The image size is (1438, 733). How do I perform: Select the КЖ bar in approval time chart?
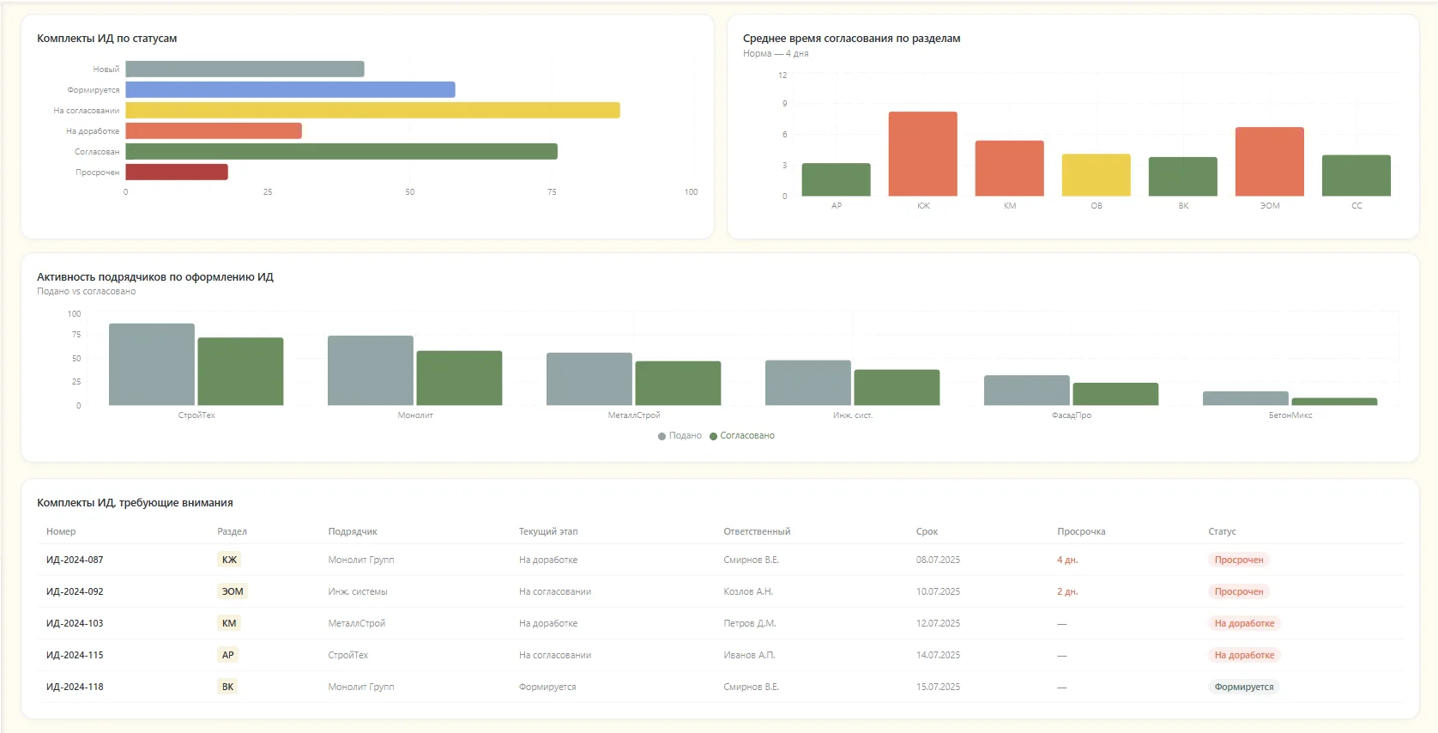[923, 154]
